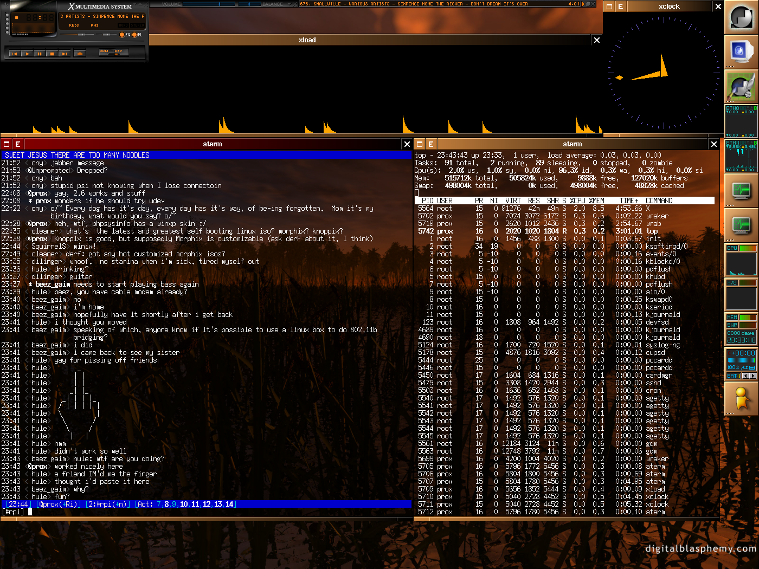This screenshot has height=569, width=759.
Task: Click the upper green system monitor dock icon
Action: pos(741,191)
